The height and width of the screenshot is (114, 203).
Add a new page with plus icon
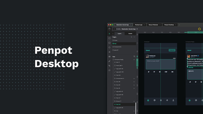[132, 37]
